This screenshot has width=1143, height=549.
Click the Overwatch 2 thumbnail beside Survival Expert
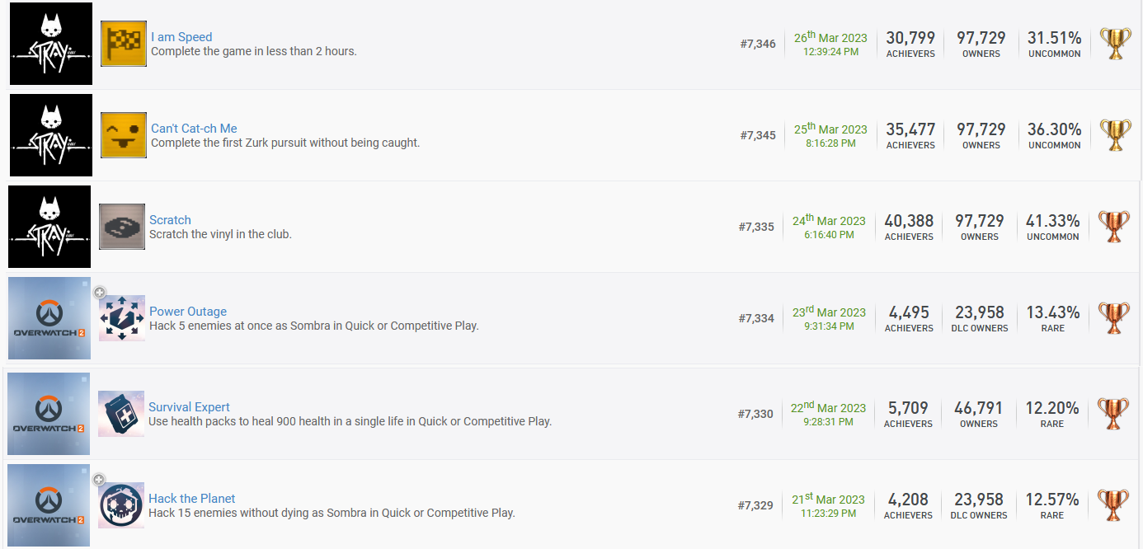[x=49, y=414]
